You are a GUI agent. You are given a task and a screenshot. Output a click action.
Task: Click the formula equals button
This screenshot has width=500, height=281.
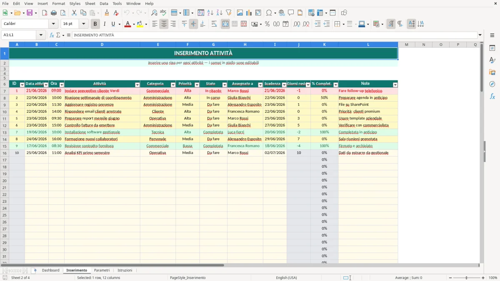point(69,35)
